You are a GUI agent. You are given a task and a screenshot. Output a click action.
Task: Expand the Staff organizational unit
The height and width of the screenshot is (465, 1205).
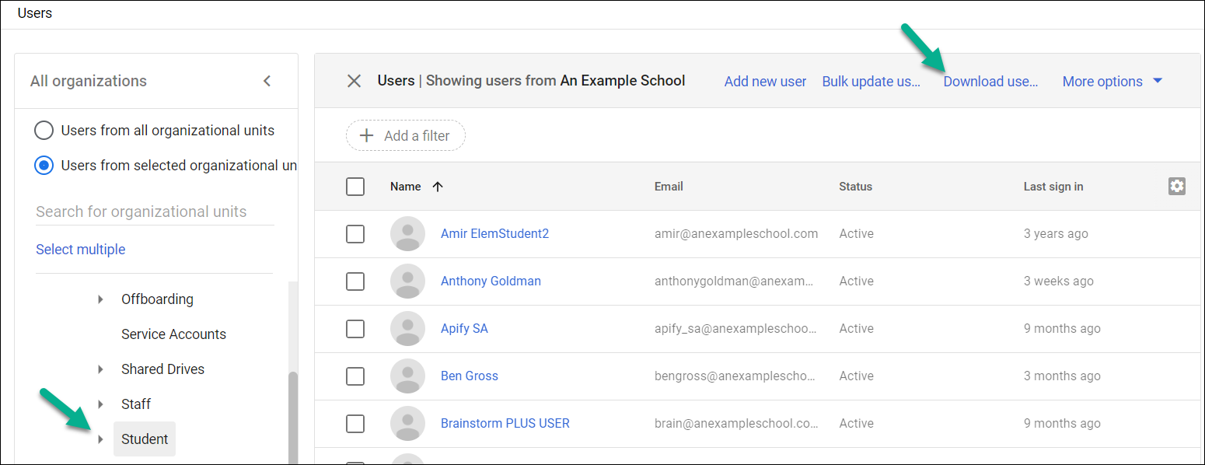[x=100, y=404]
